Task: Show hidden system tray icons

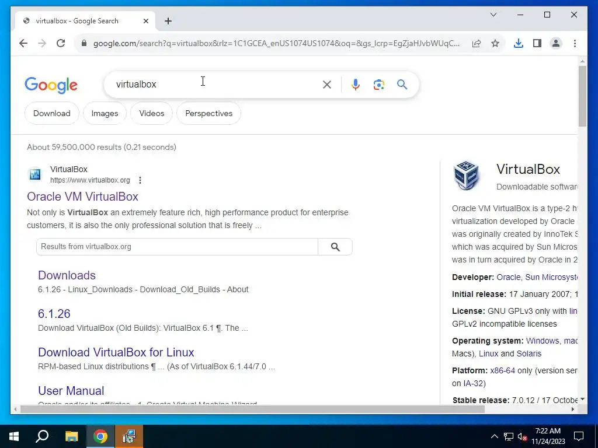Action: point(494,436)
